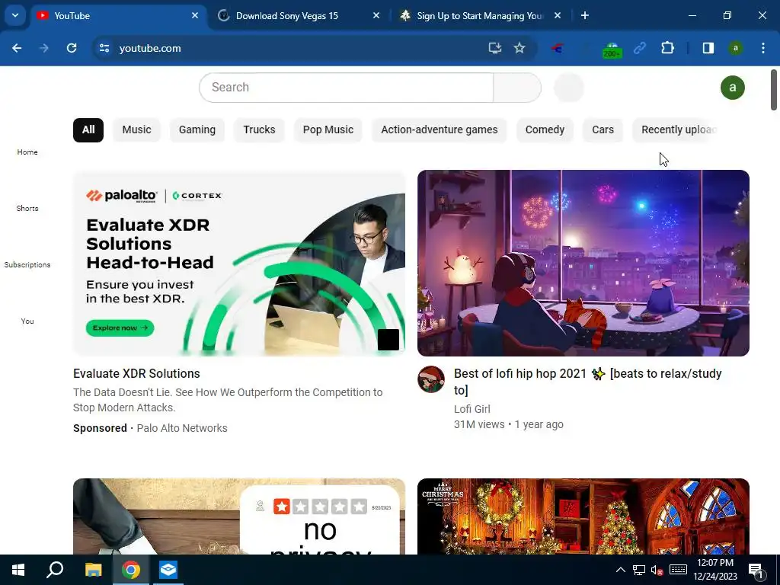Switch to Sign Up to Start Managing tab
This screenshot has width=780, height=585.
click(480, 16)
